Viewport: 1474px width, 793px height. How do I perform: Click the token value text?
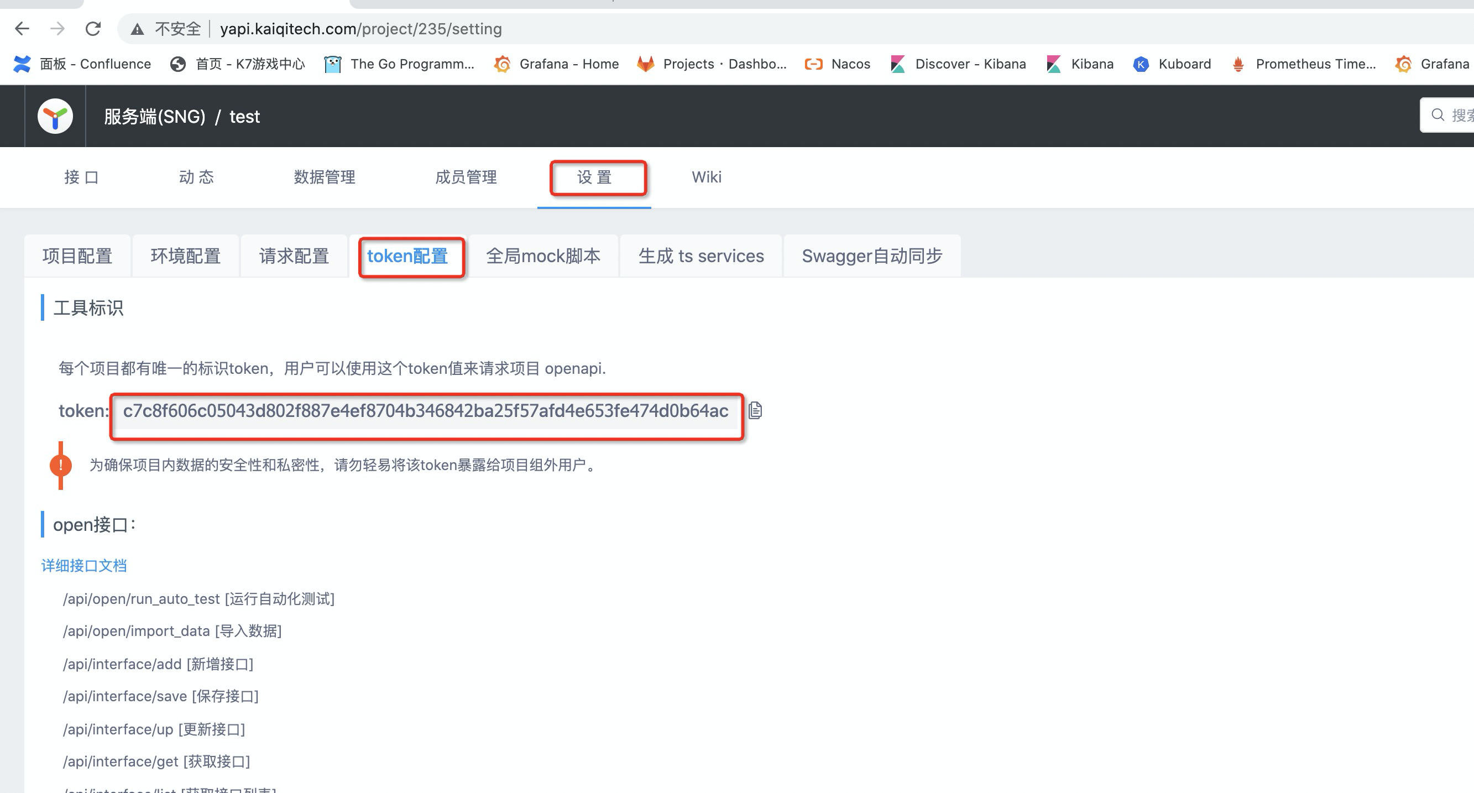coord(426,410)
